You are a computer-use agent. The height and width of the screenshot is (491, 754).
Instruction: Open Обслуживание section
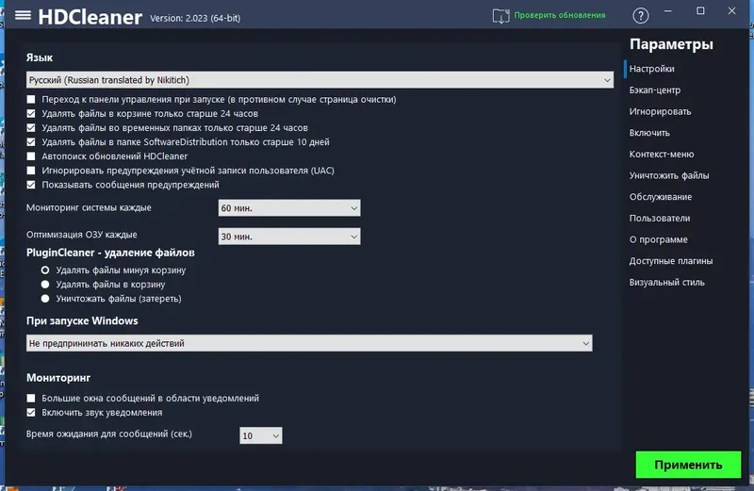[661, 197]
